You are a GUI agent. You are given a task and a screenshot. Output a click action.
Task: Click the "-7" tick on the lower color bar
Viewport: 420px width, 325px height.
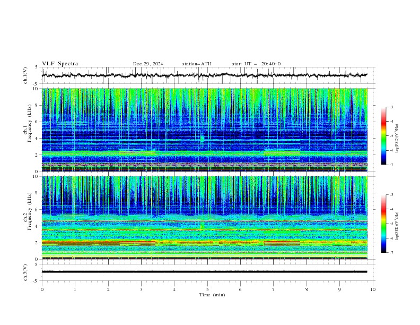(391, 253)
